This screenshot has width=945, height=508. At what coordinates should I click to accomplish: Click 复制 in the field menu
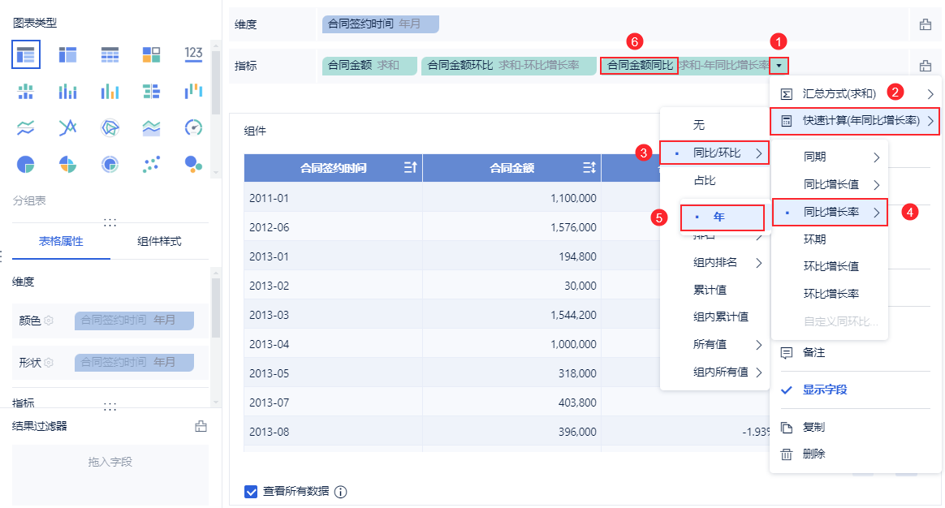(x=813, y=427)
